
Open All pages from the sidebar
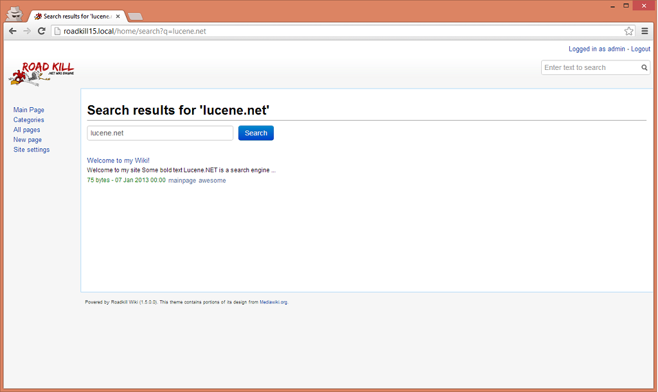[x=27, y=130]
